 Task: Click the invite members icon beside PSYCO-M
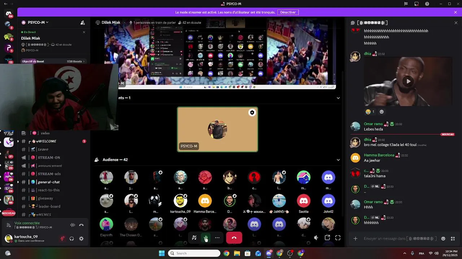[83, 22]
